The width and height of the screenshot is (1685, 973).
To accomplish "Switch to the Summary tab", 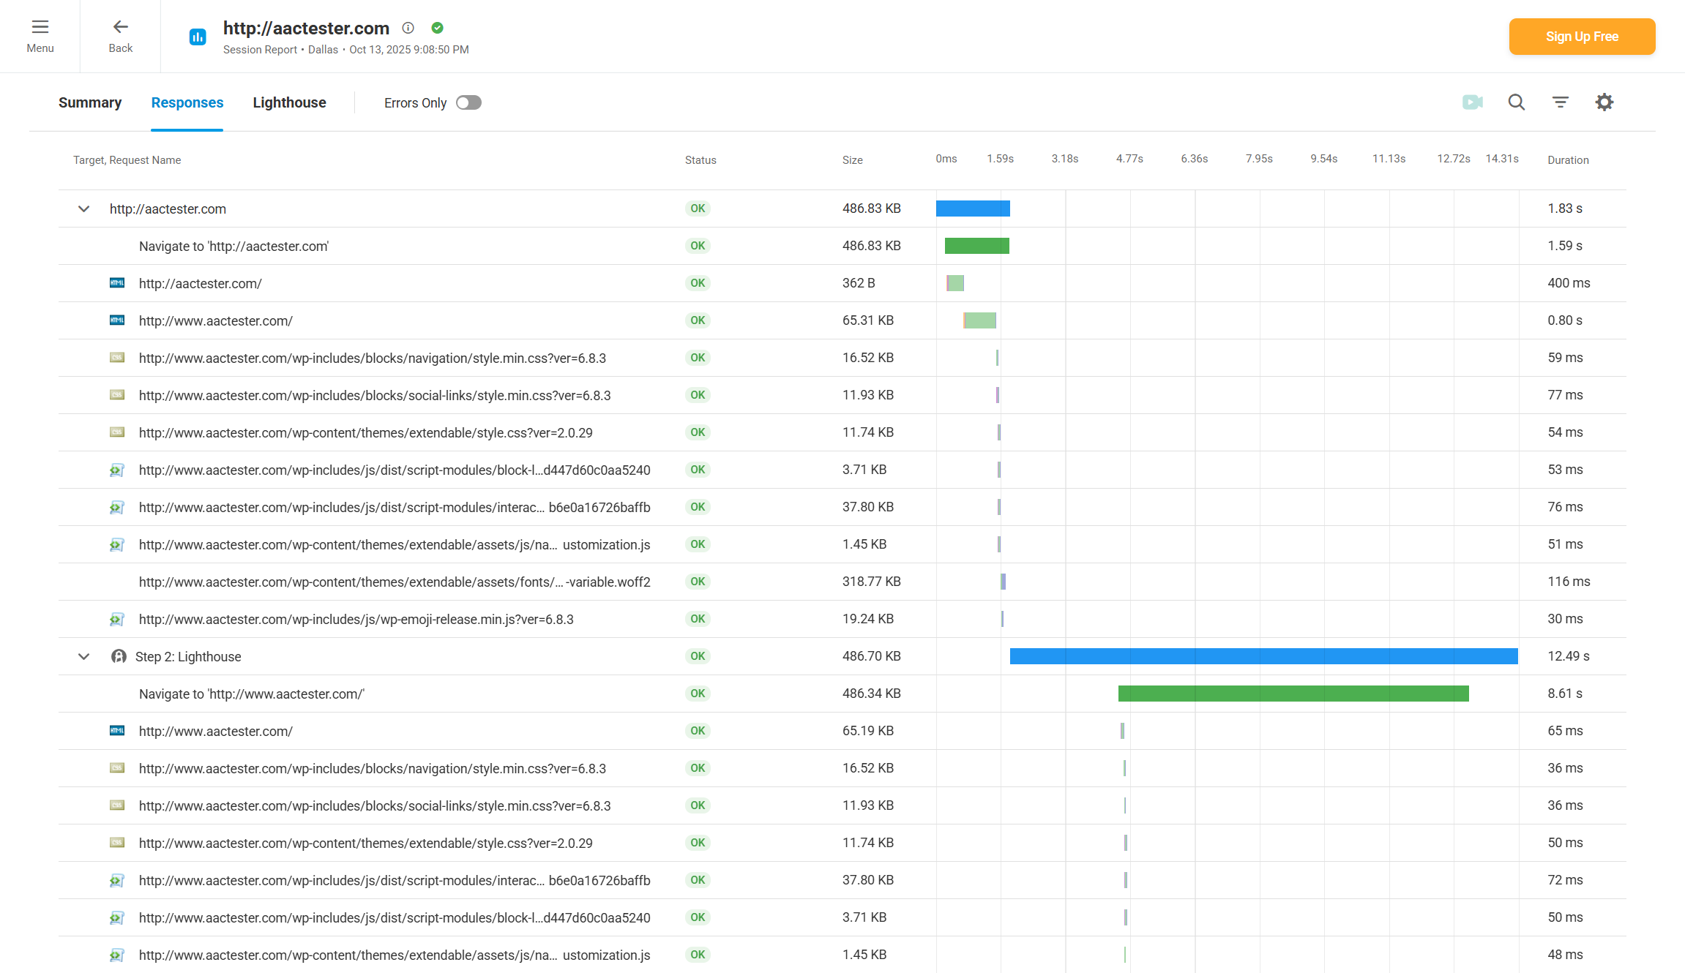I will 90,102.
